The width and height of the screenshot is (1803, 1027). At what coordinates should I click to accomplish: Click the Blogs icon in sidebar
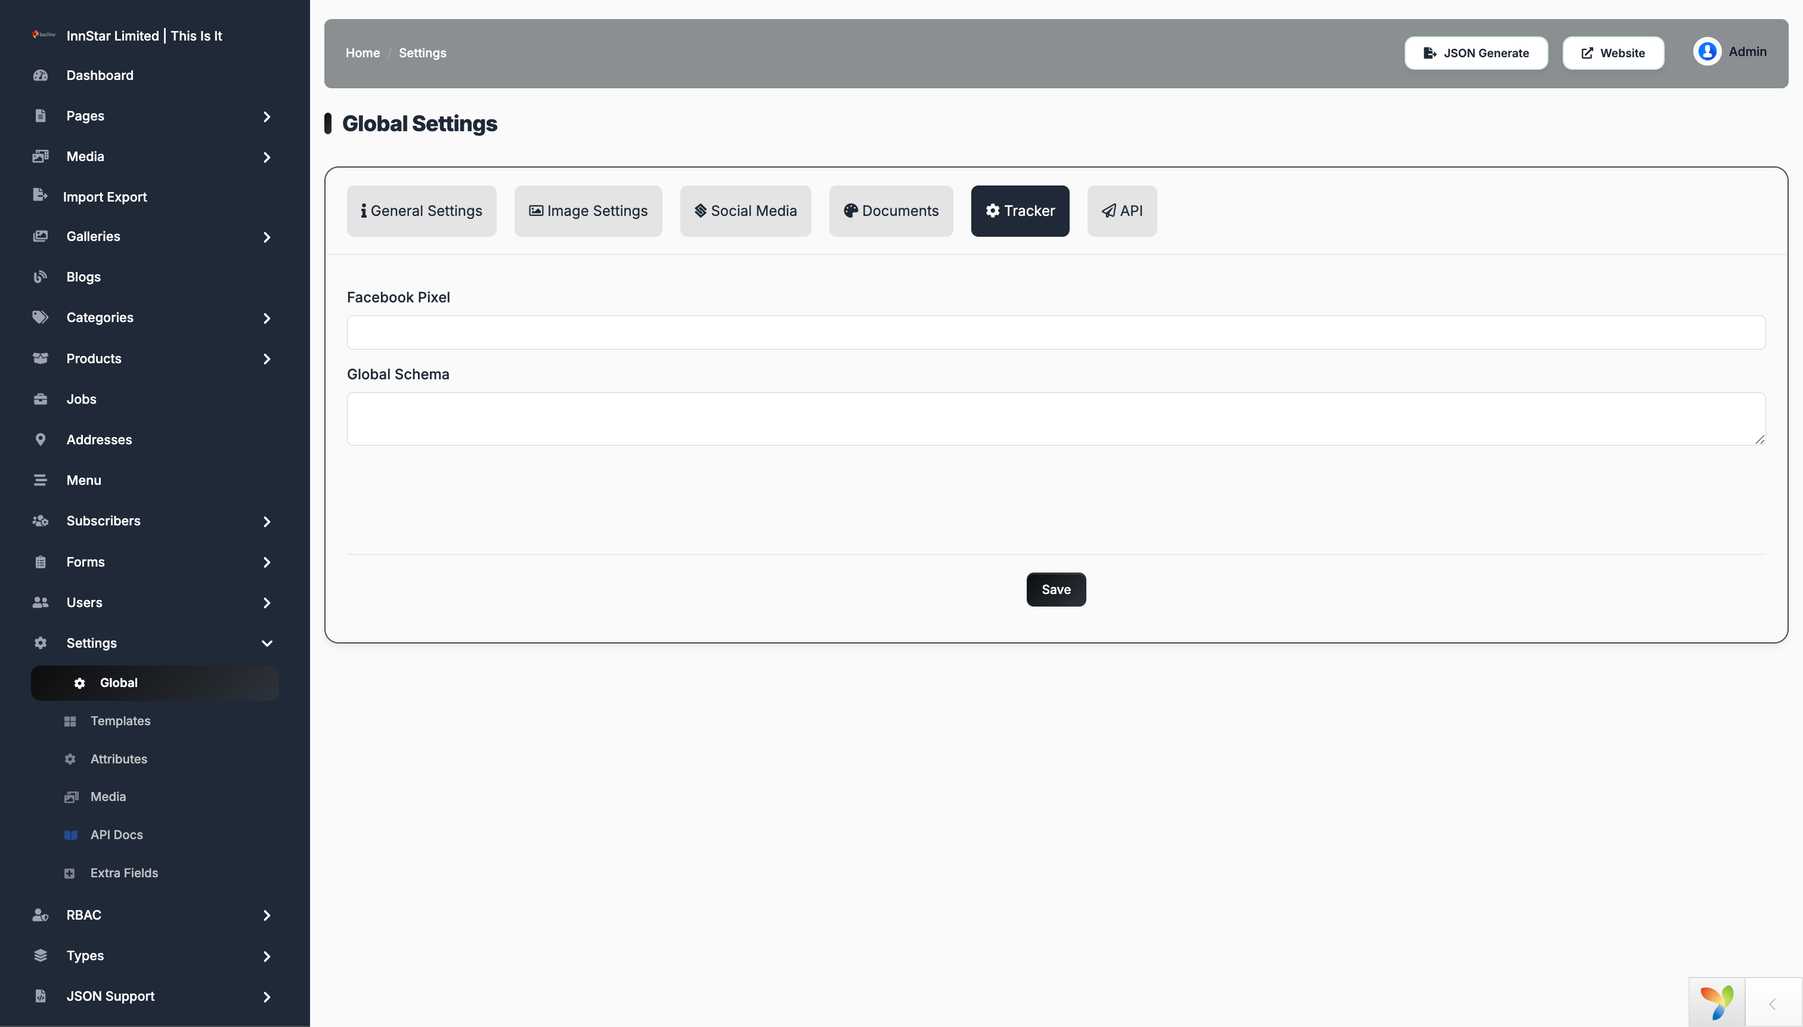(x=40, y=277)
